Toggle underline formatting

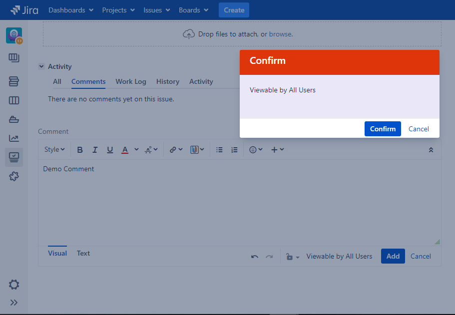110,150
